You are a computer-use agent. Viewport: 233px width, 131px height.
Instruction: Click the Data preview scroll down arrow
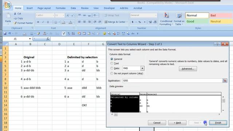223,111
